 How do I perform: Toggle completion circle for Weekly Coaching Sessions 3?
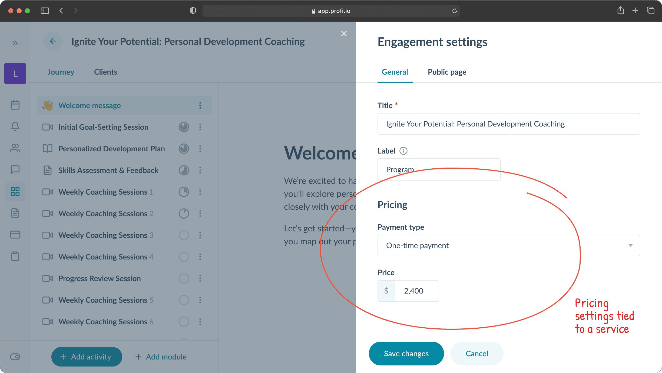184,235
